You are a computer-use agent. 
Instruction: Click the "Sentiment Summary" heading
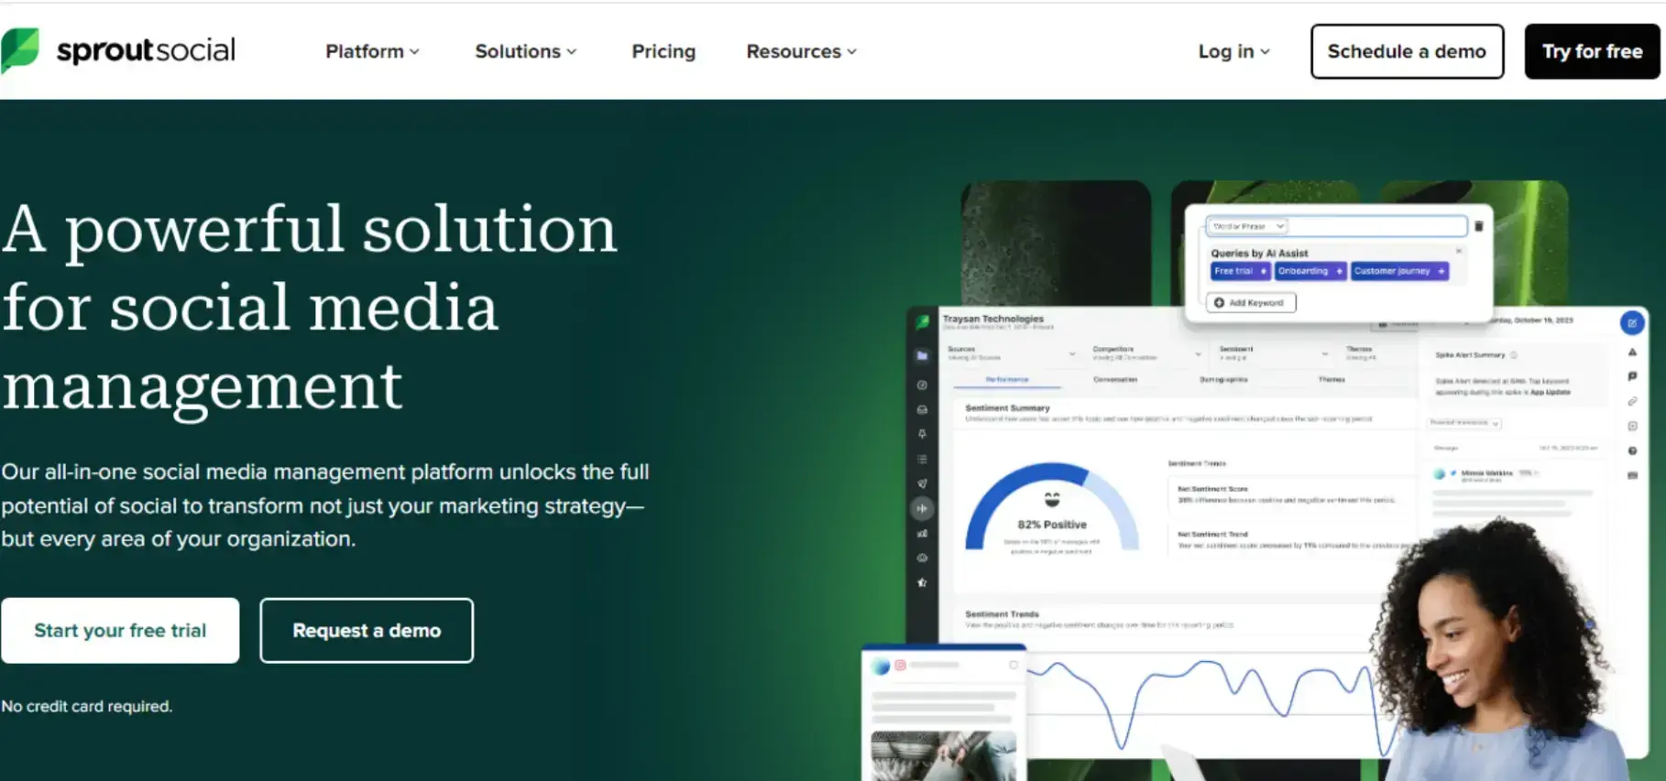click(x=1007, y=407)
